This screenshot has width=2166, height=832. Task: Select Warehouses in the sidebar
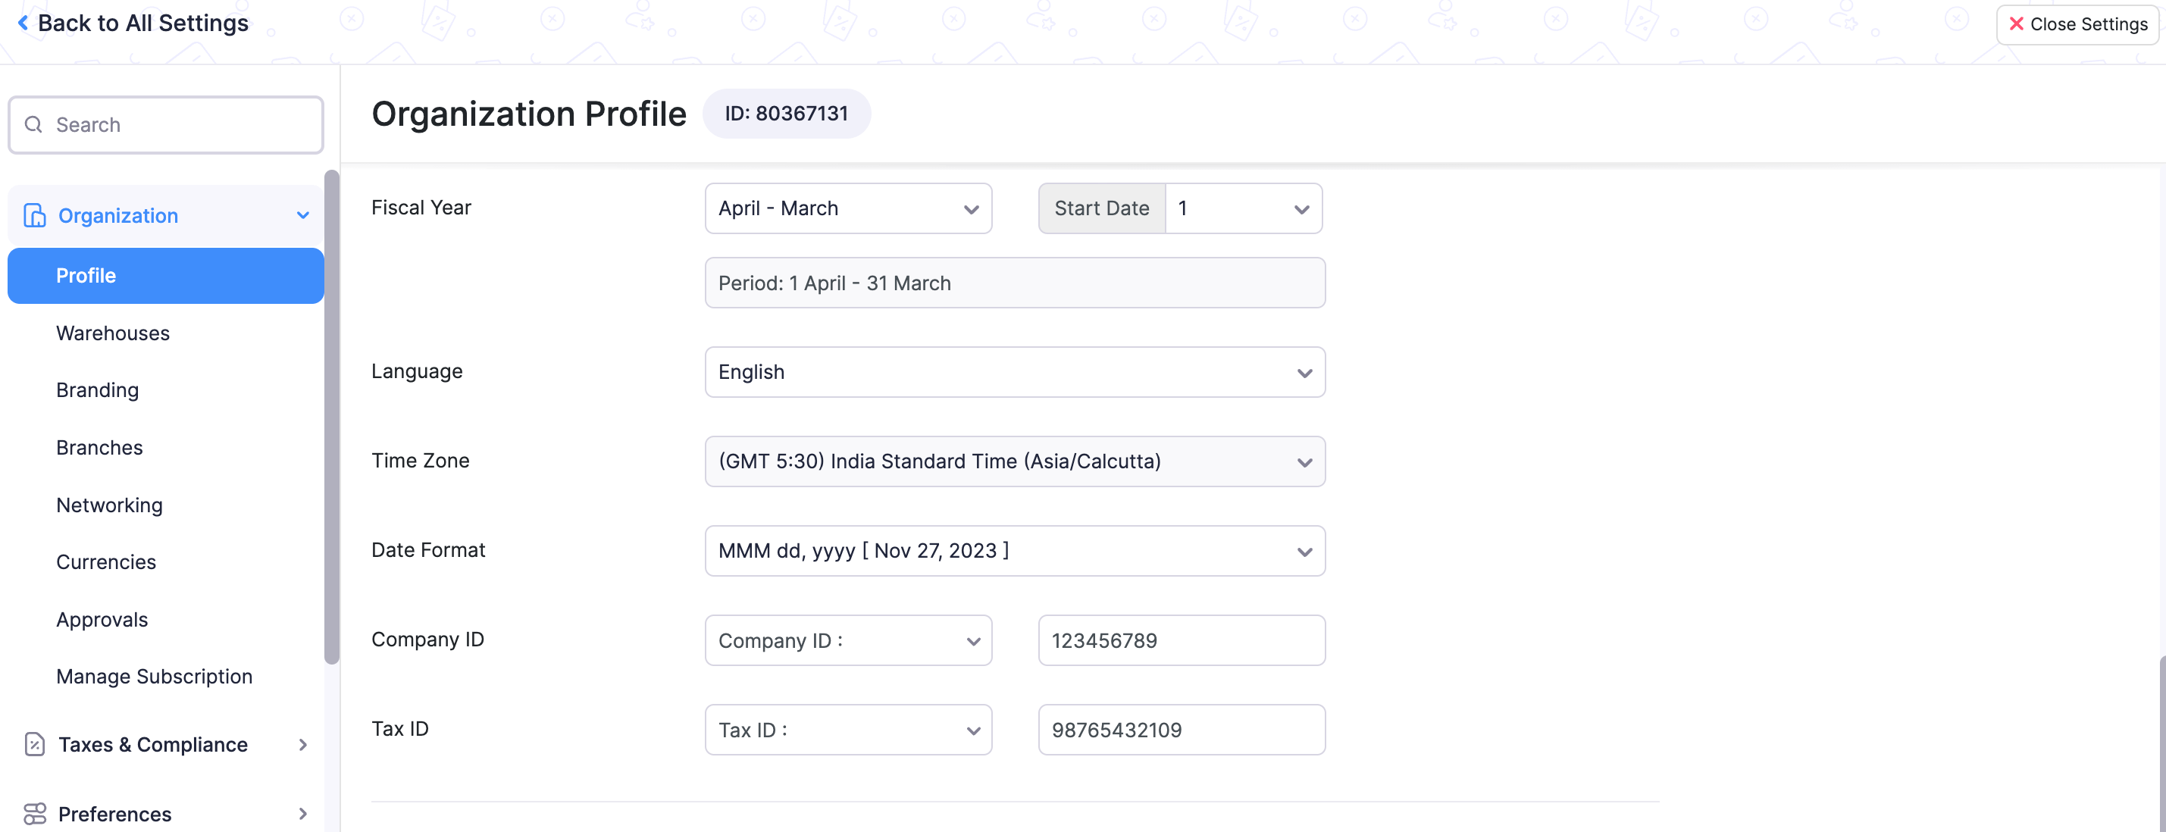(112, 333)
